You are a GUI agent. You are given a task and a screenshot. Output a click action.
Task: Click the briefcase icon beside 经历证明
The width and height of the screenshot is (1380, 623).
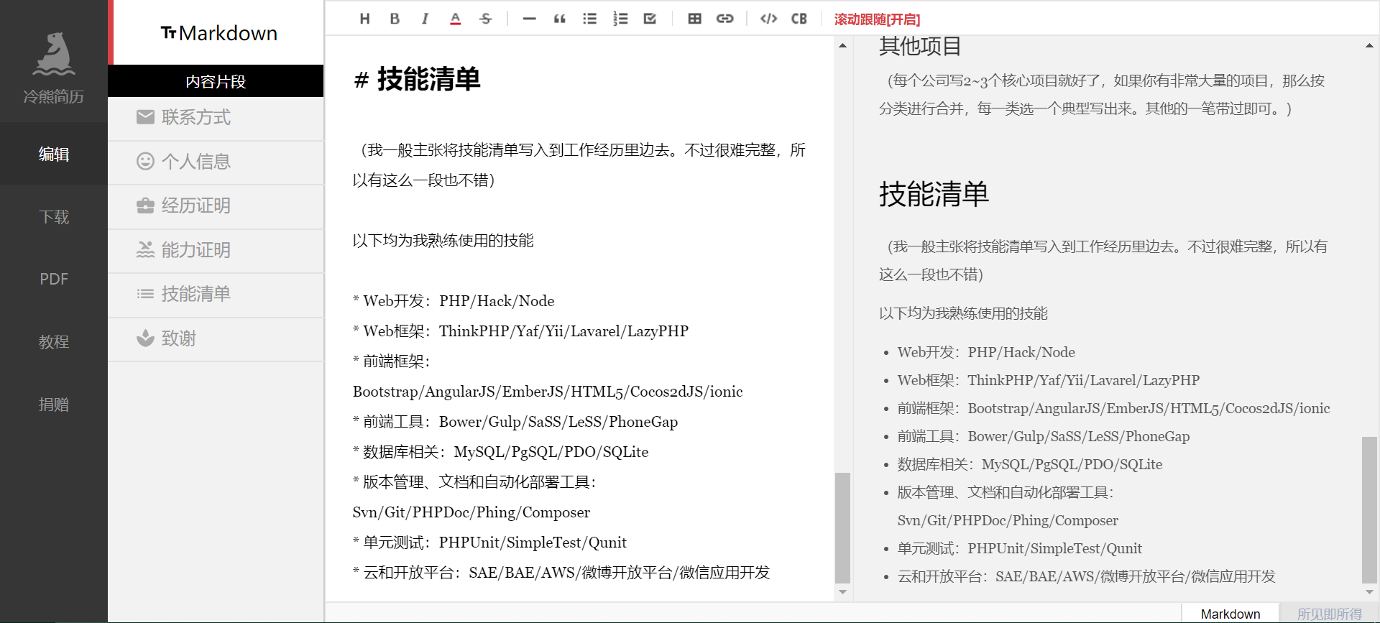point(145,206)
